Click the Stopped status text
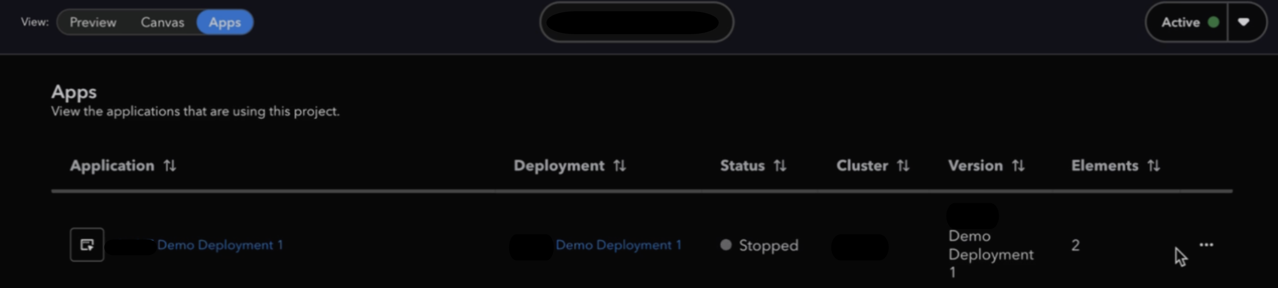The image size is (1278, 288). 769,245
